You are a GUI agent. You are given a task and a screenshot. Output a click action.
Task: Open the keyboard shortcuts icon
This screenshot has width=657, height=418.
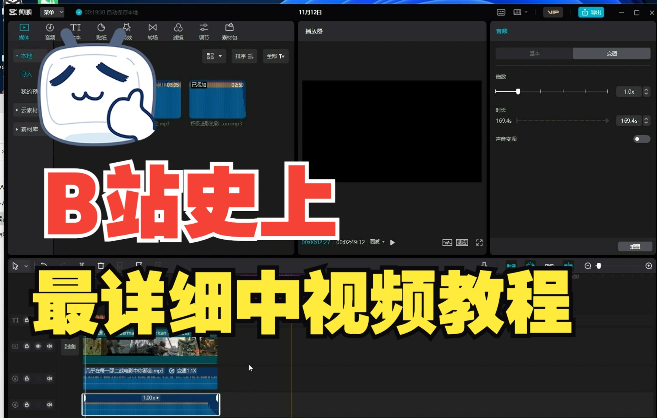pyautogui.click(x=501, y=12)
